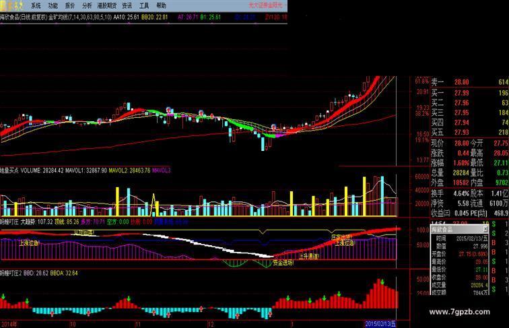Open the 分析 menu
The height and width of the screenshot is (328, 509).
tap(87, 5)
